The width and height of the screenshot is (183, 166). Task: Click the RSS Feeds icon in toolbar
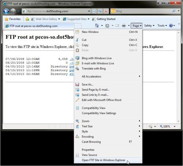[107, 26]
